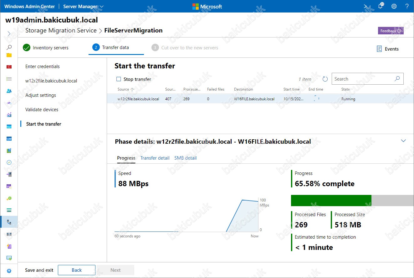Open sidebar Settings gear at bottom

(x=9, y=271)
